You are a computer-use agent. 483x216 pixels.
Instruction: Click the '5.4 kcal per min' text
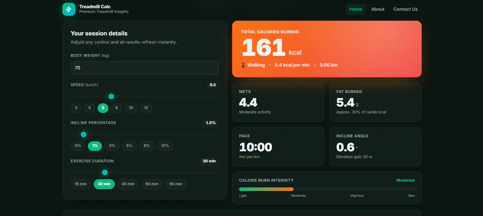tap(292, 65)
